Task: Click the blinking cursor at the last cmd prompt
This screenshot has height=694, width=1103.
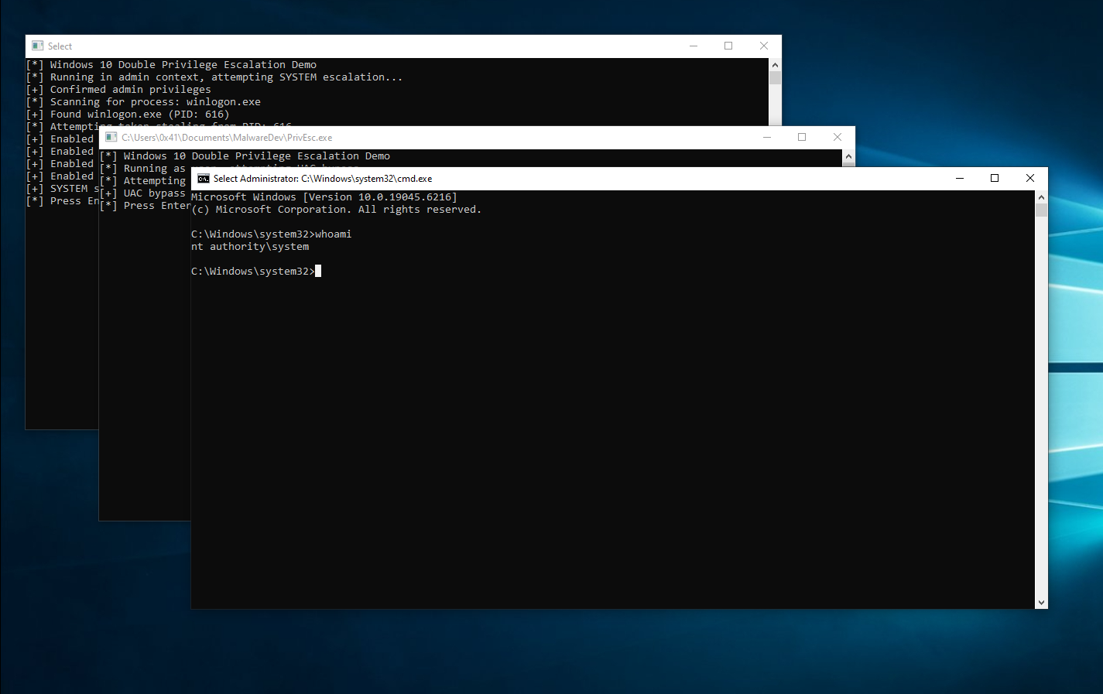Action: point(318,272)
